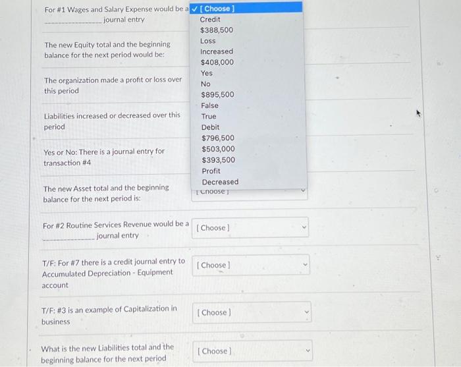Open dropdown for #3 Capitalization question
The image size is (461, 367).
252,312
